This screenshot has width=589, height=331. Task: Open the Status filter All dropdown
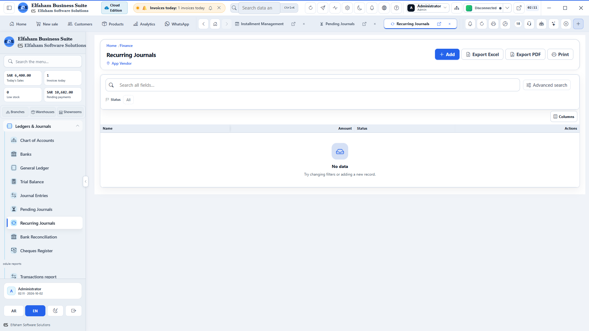[128, 100]
